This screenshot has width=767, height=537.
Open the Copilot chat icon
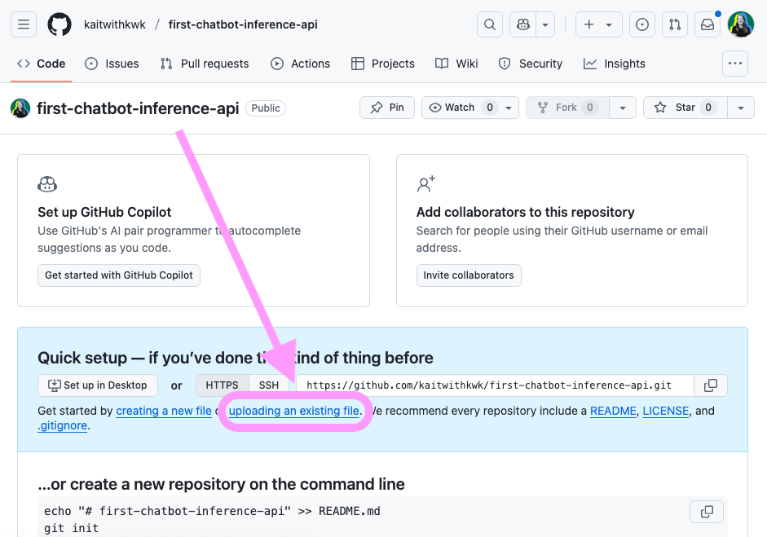[x=522, y=24]
